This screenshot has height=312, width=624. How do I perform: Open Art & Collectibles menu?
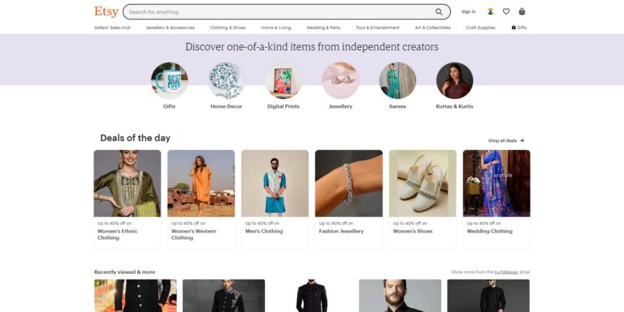pos(432,28)
